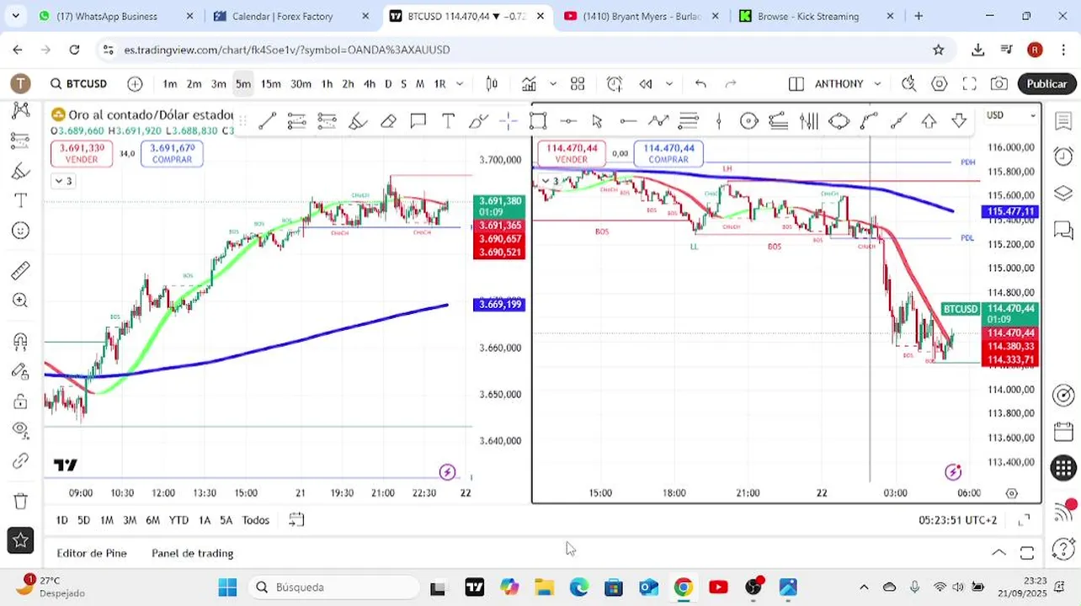
Task: Toggle the favorites toolbar star
Action: point(20,540)
